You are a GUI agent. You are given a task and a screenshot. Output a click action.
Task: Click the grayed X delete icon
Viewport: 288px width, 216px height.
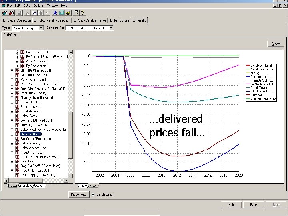click(x=47, y=13)
